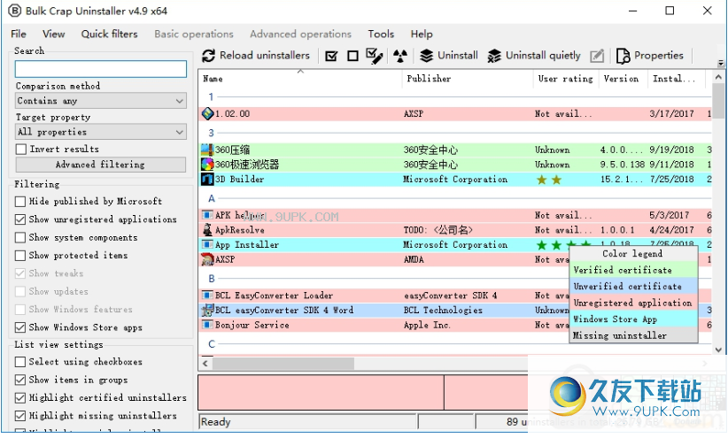728x438 pixels.
Task: Click the Basic operations menu
Action: pos(194,34)
